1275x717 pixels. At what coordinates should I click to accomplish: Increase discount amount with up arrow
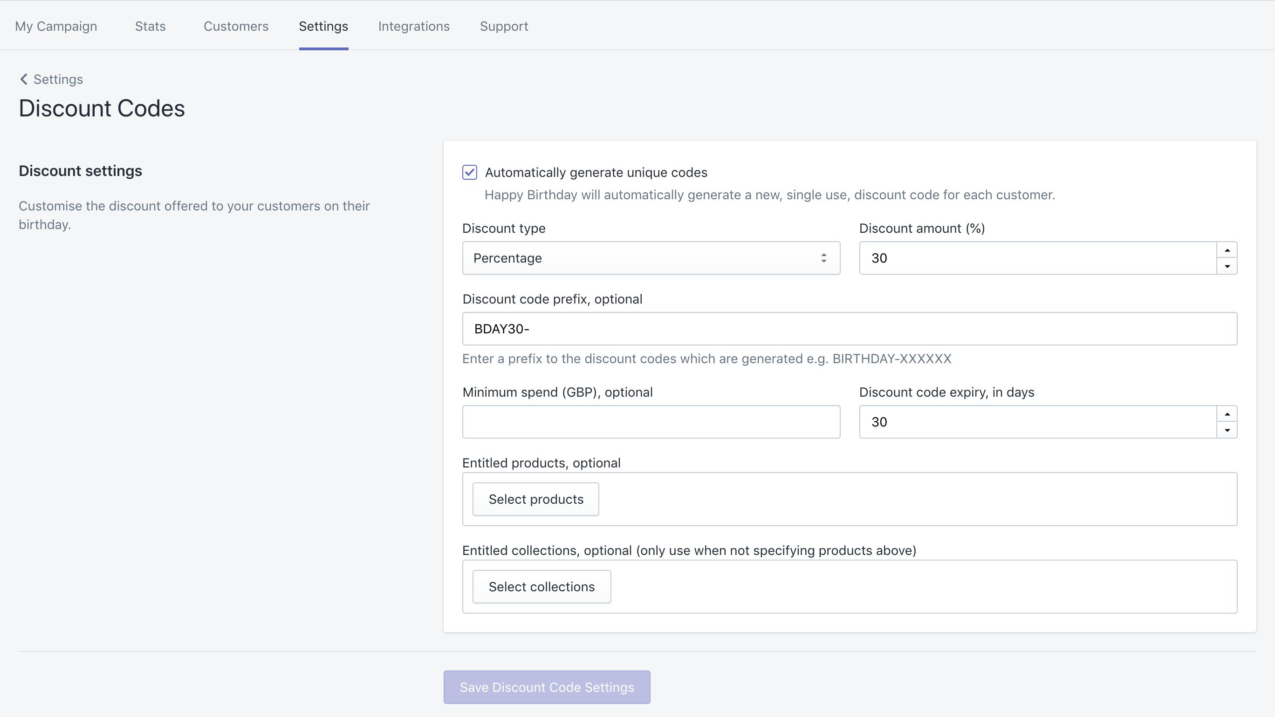point(1227,250)
